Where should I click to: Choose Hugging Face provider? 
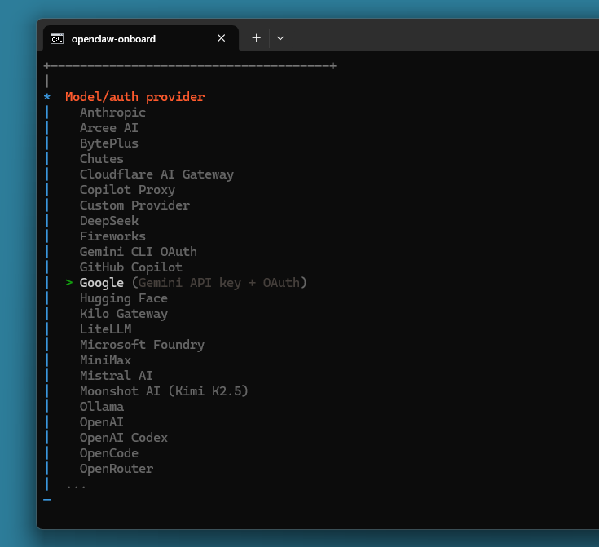coord(124,298)
